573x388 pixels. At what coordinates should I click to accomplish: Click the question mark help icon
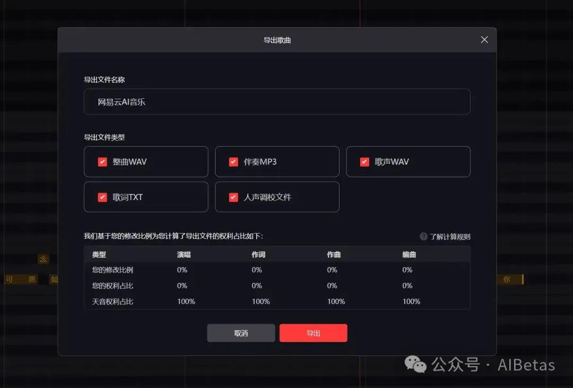[423, 237]
